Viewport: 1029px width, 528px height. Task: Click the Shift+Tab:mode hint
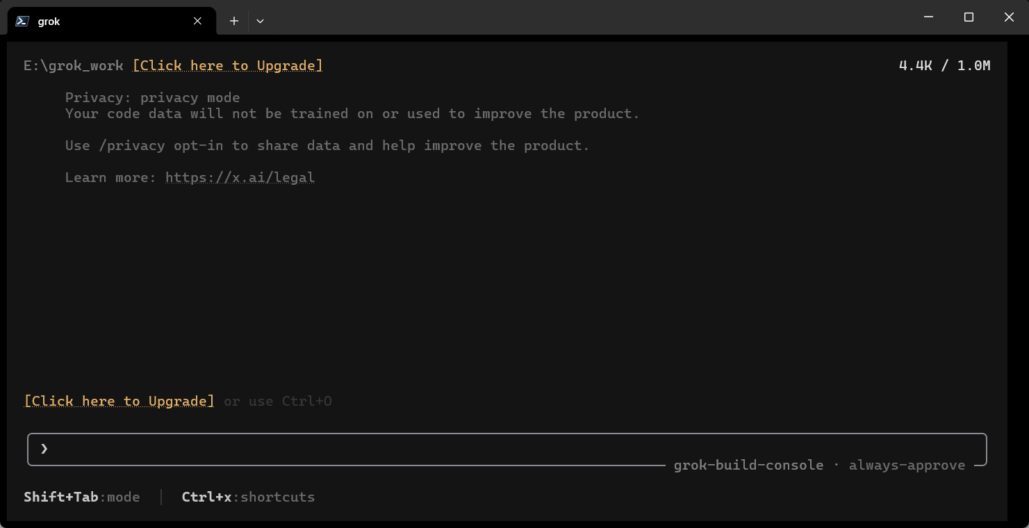pos(82,497)
